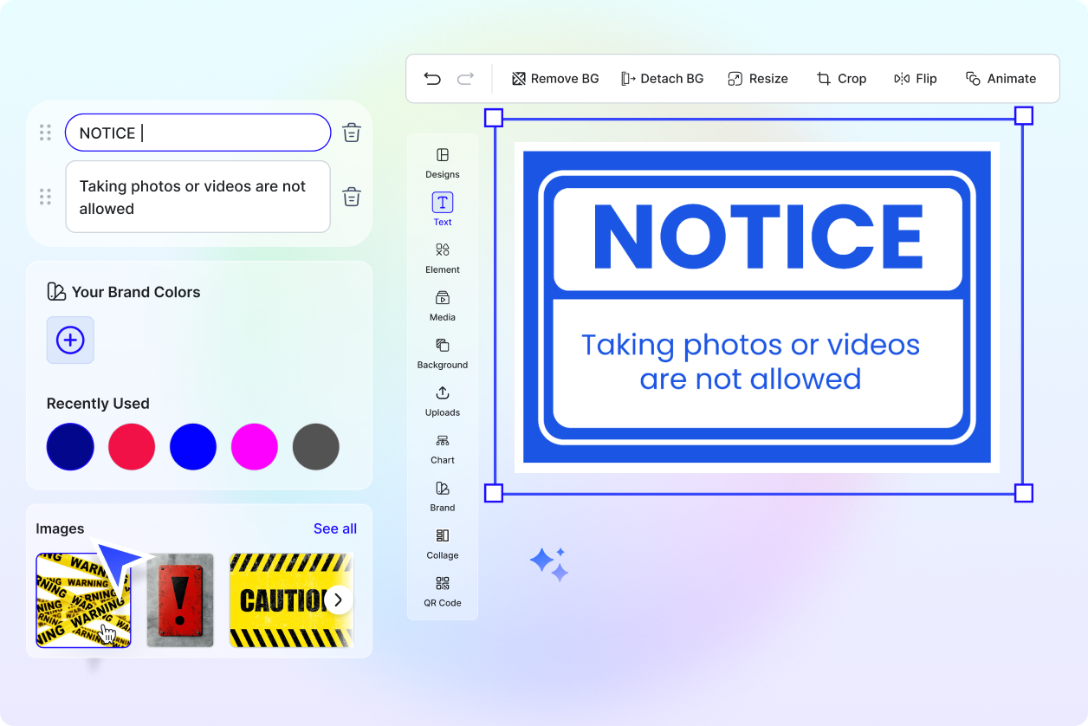The height and width of the screenshot is (726, 1088).
Task: Delete the NOTICE text field
Action: 351,133
